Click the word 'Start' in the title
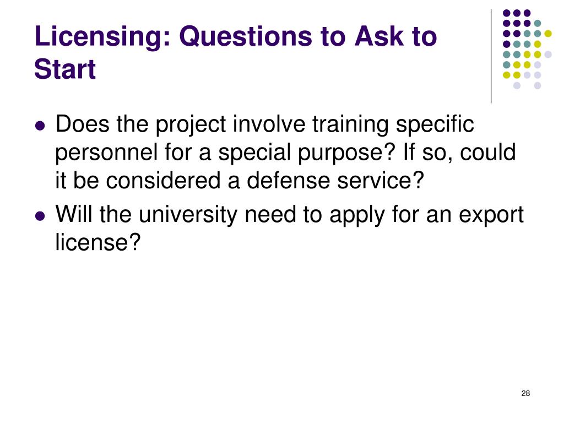Screen dimensions: 564x423 click(x=65, y=69)
